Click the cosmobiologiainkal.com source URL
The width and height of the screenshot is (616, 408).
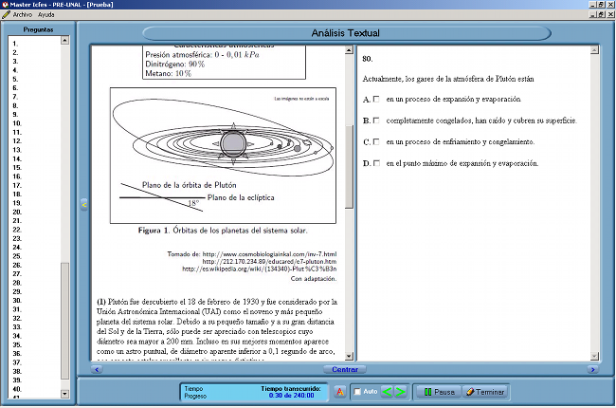(269, 254)
